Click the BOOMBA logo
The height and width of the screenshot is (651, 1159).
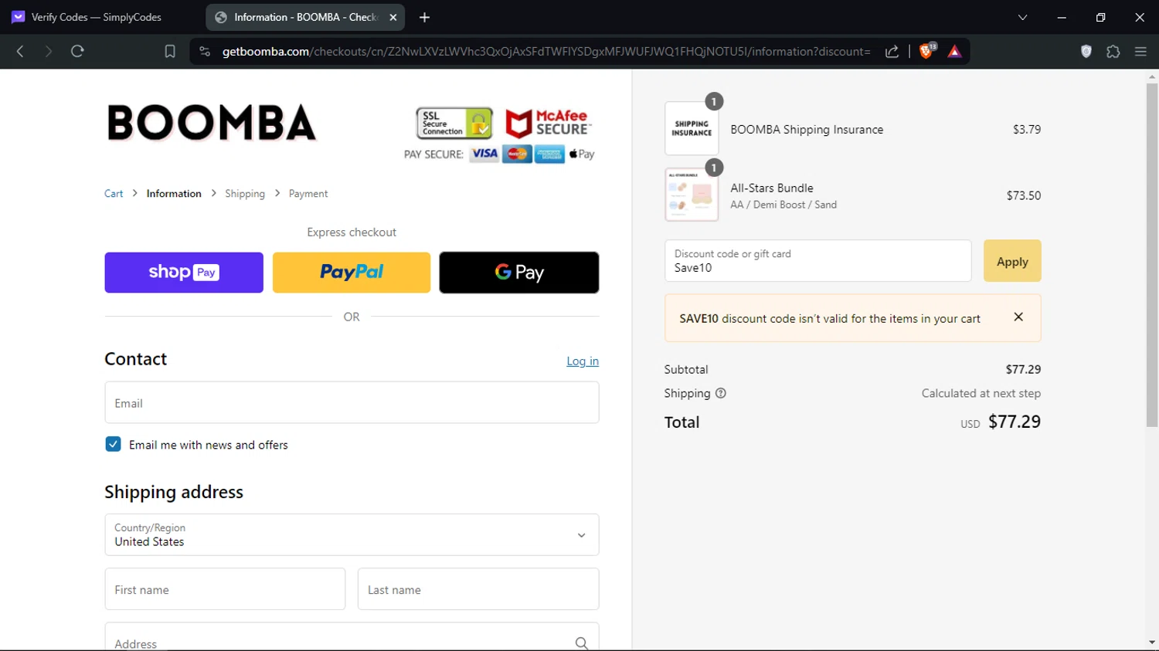coord(211,123)
